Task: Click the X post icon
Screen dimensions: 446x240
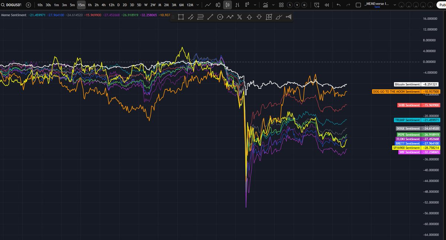Action: 239,17
